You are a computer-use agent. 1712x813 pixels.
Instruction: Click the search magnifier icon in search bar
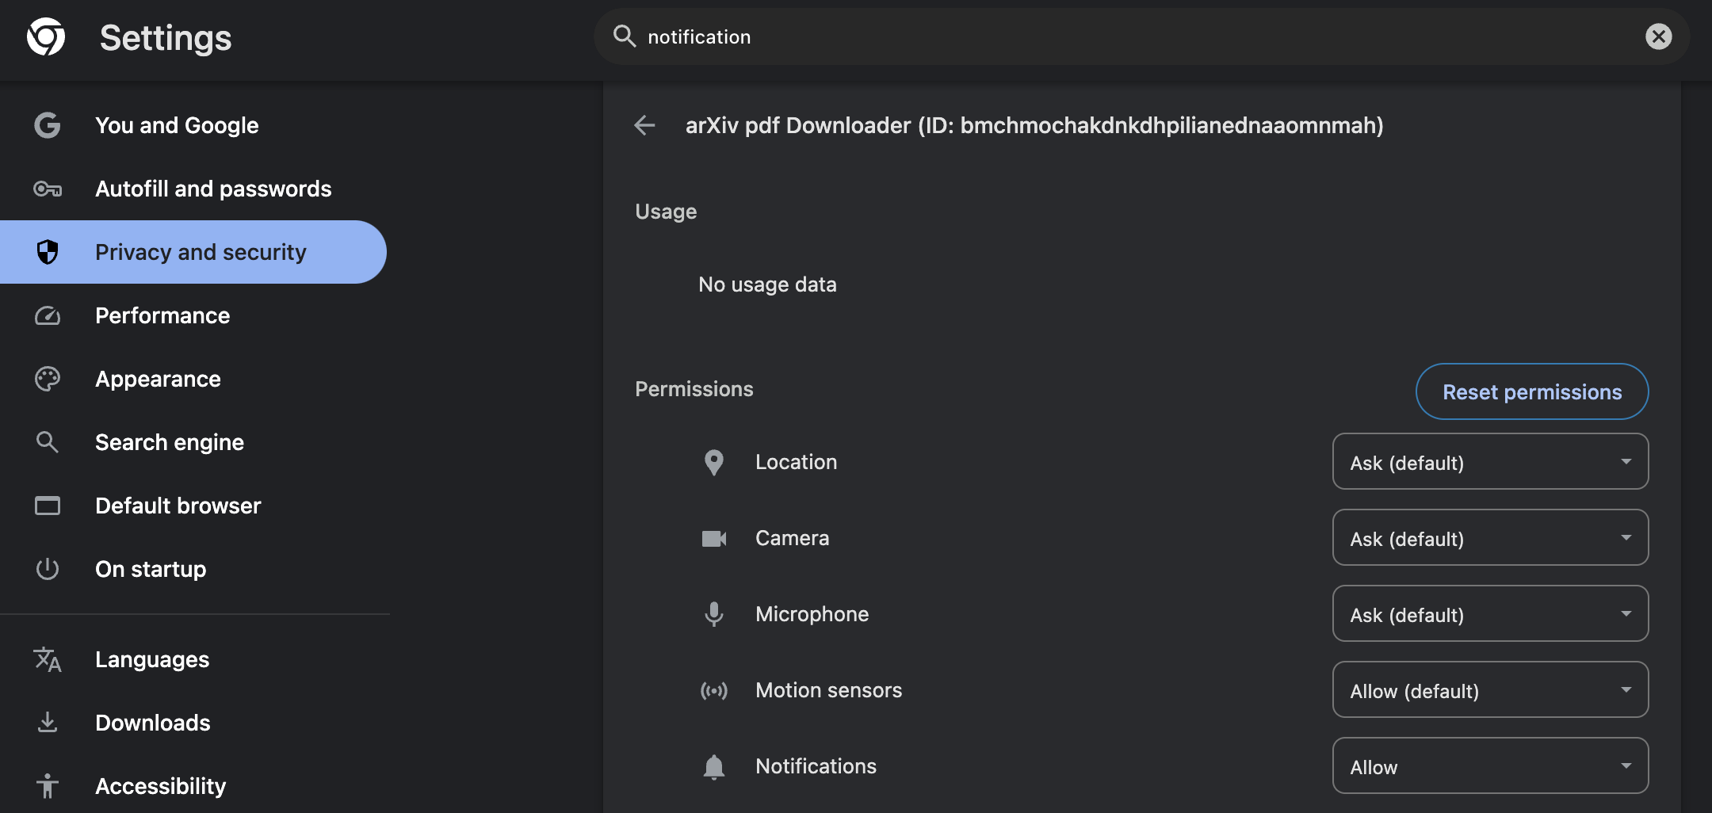[x=625, y=36]
